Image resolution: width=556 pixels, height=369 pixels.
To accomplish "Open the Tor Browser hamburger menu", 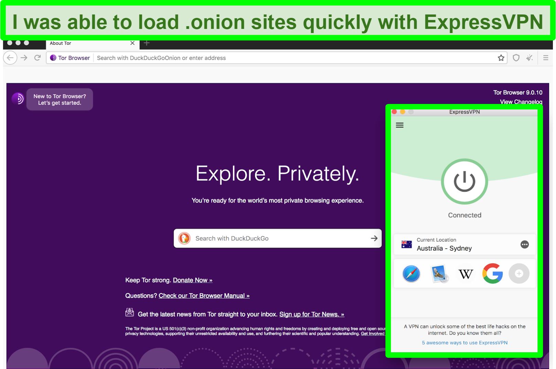I will pyautogui.click(x=546, y=58).
